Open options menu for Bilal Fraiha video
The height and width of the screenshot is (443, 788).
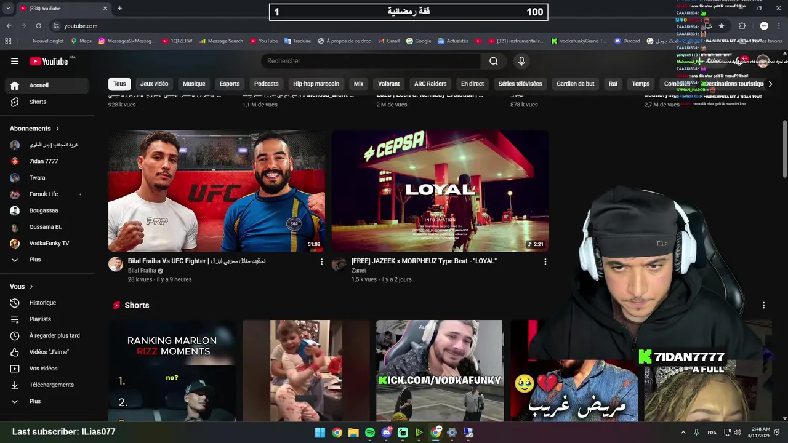(321, 261)
